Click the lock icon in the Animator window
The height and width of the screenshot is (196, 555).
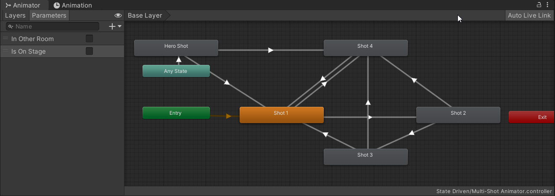click(539, 5)
